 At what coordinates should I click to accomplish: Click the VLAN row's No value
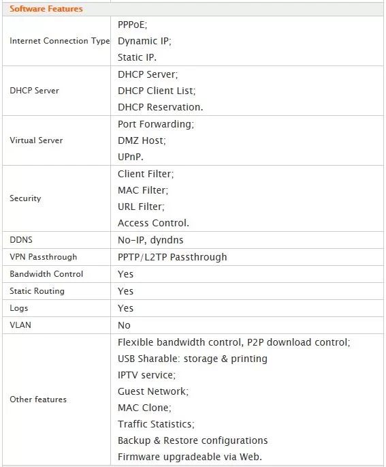point(124,325)
